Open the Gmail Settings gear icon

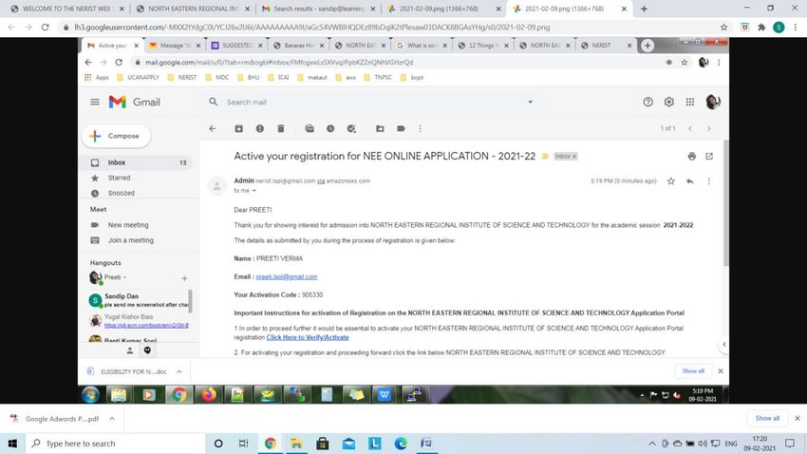669,102
